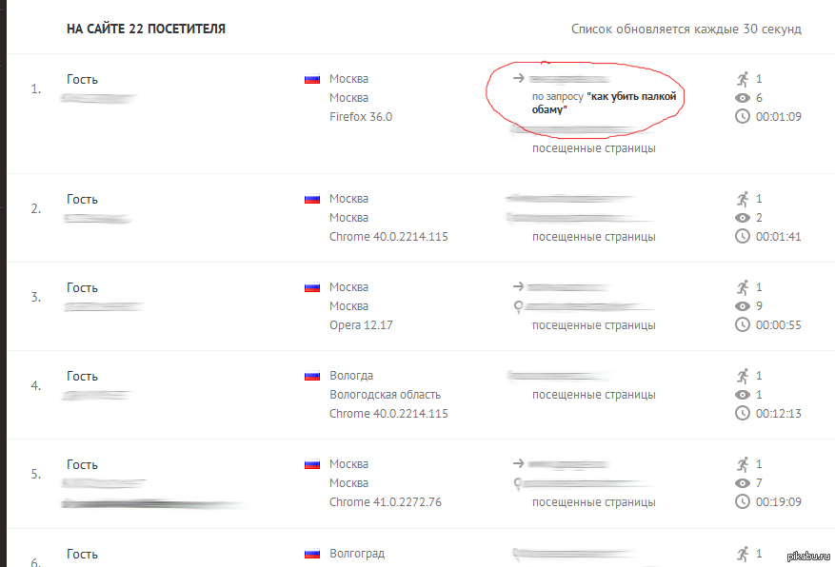Open "посещенные страницы" for visitor 1

pyautogui.click(x=593, y=148)
